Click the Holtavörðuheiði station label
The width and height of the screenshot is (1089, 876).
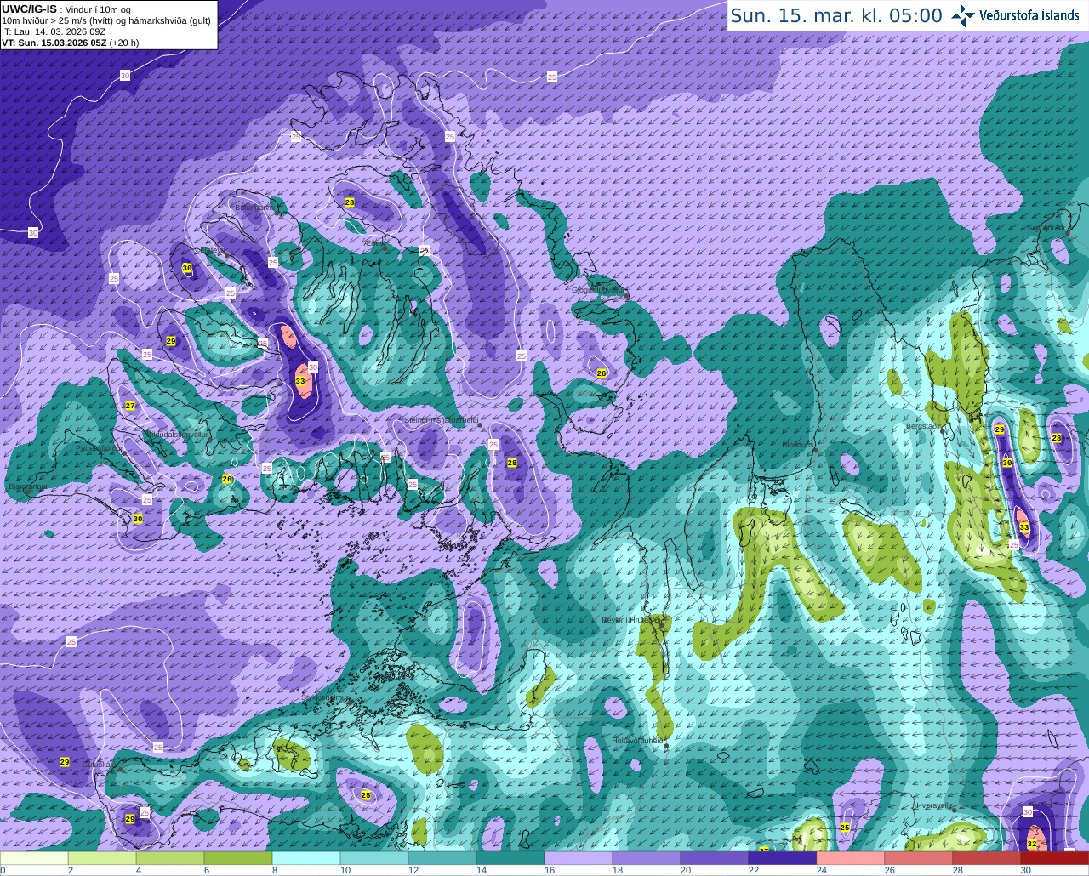(x=638, y=741)
